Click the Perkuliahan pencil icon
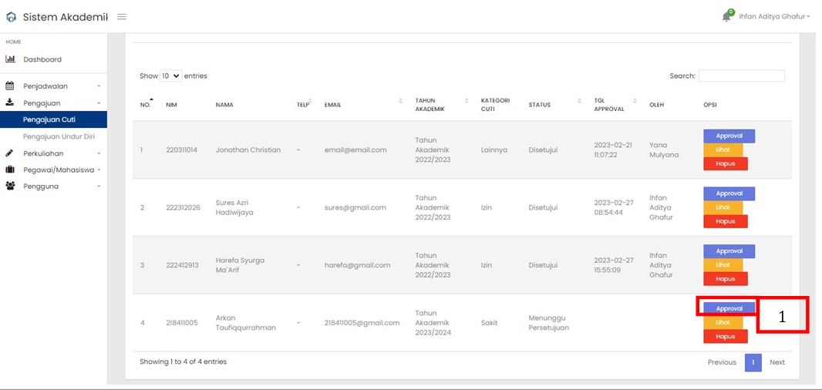 pyautogui.click(x=11, y=153)
